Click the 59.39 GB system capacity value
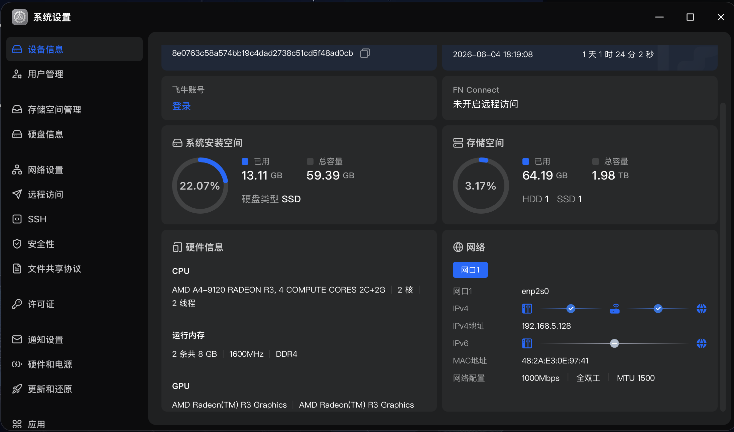 [x=330, y=175]
